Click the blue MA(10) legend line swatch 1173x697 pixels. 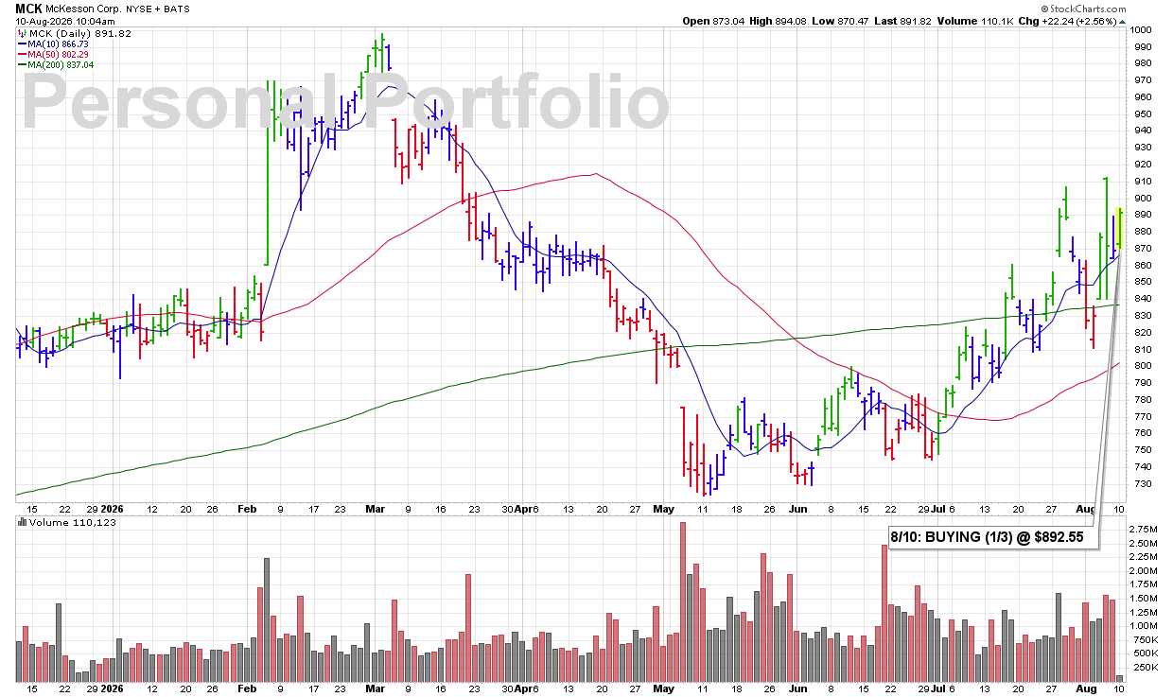pos(24,44)
